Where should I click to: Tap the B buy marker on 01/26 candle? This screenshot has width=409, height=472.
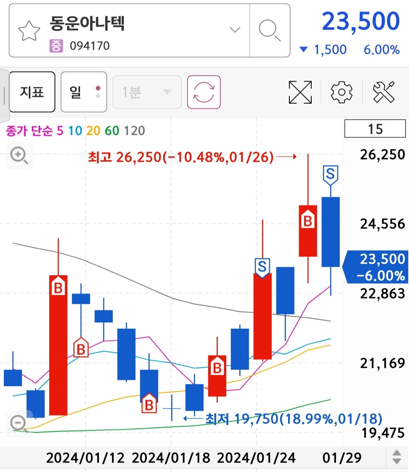pyautogui.click(x=308, y=220)
